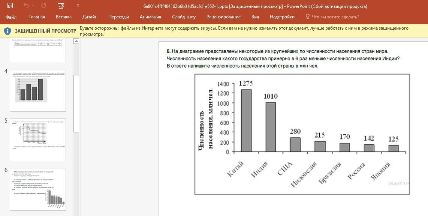Click the ЗАЩИЩЕННЫЙ ПРОСМОТР label
The width and height of the screenshot is (428, 216).
click(x=45, y=31)
